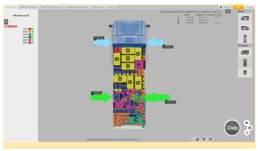The image size is (258, 151).
Task: Expand the left panel arrow button
Action: pos(6,22)
